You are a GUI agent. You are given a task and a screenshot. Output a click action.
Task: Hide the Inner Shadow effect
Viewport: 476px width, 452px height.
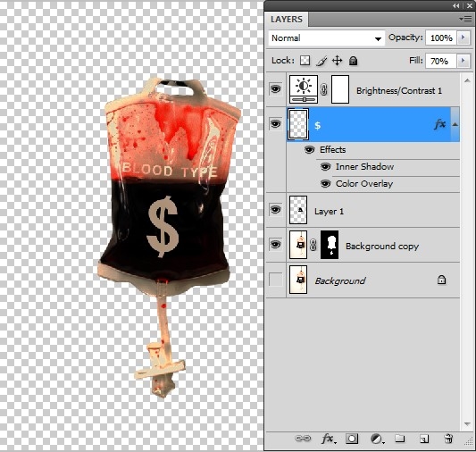tap(325, 167)
